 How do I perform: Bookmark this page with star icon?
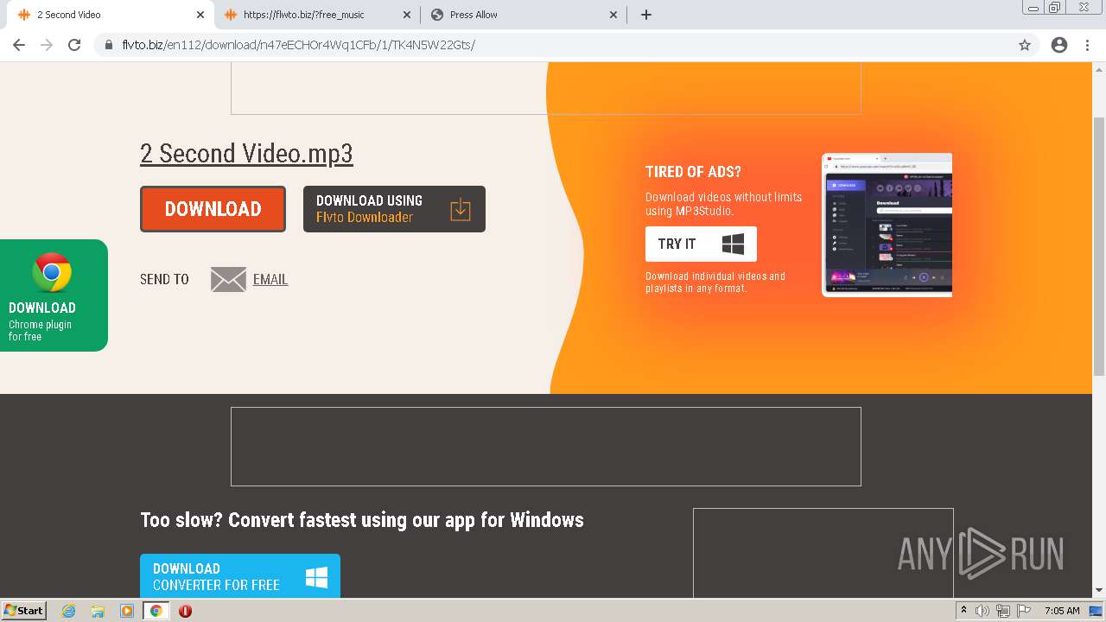pos(1025,45)
